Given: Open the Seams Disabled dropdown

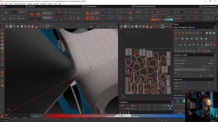Looking at the screenshot, I should click(22, 12).
